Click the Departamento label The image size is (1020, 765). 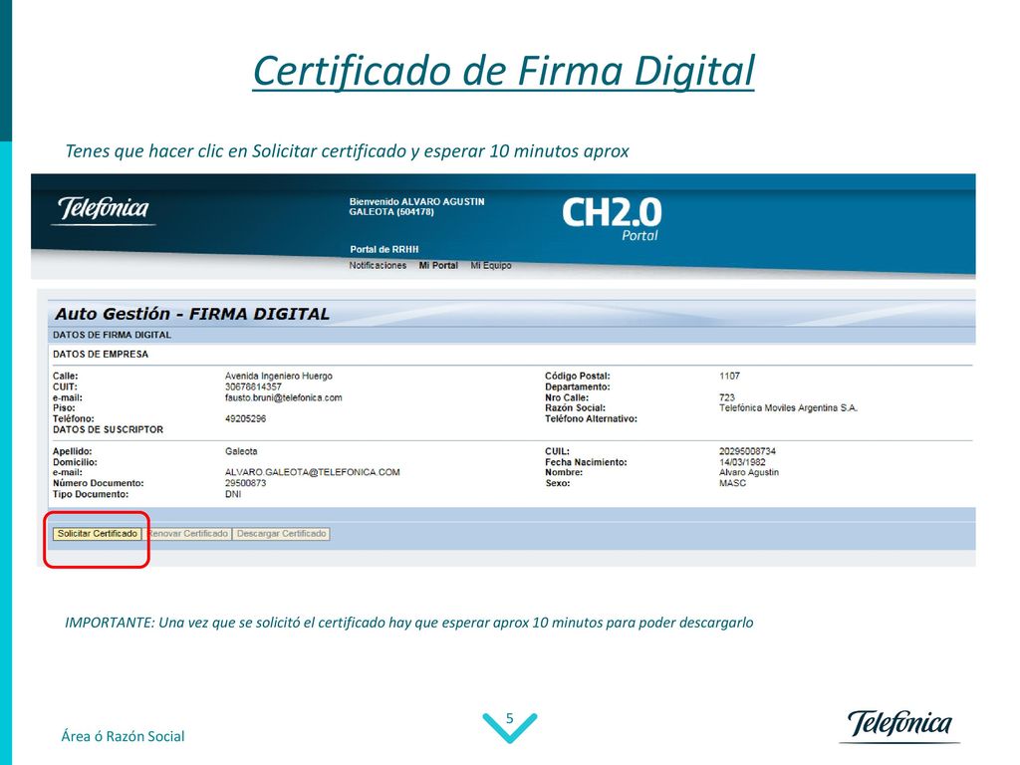pos(578,386)
